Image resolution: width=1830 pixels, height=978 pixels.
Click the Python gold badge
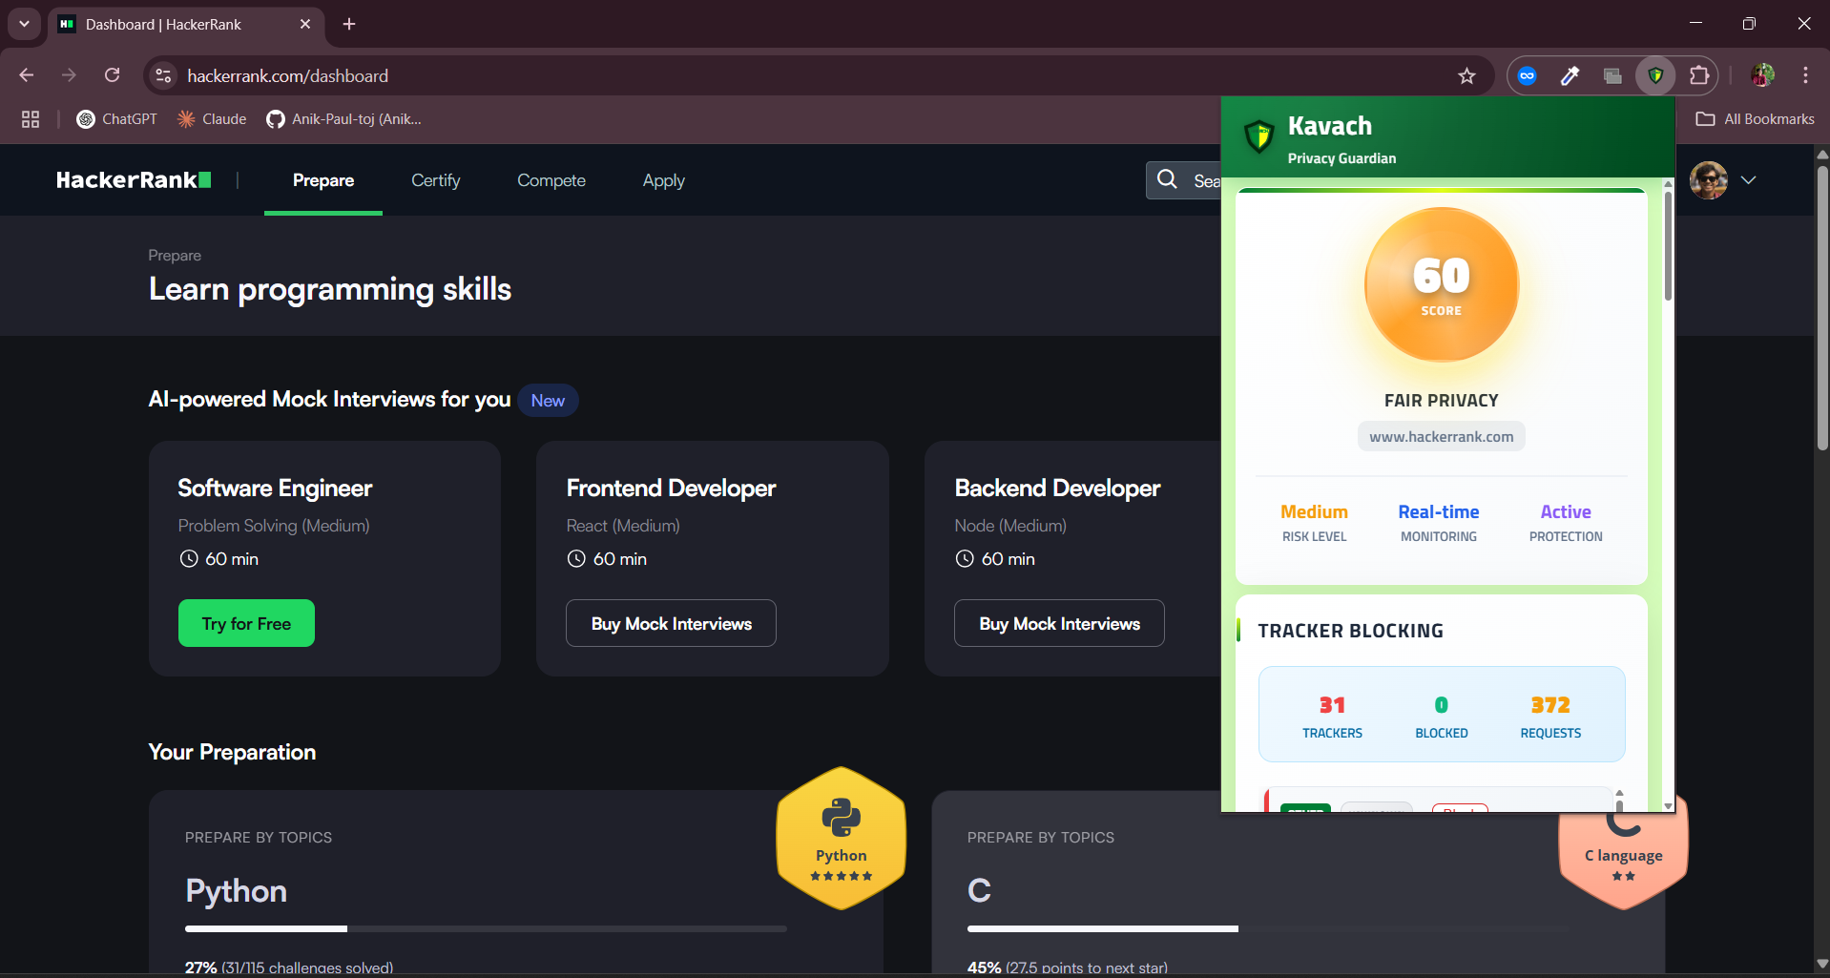tap(841, 838)
